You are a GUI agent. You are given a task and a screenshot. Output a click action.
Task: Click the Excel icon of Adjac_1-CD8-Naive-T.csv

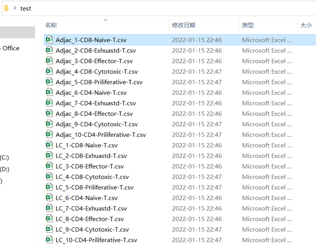click(x=49, y=40)
